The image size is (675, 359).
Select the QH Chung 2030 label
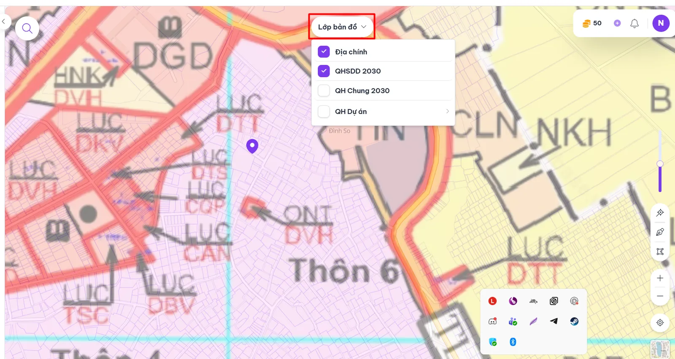click(x=362, y=91)
